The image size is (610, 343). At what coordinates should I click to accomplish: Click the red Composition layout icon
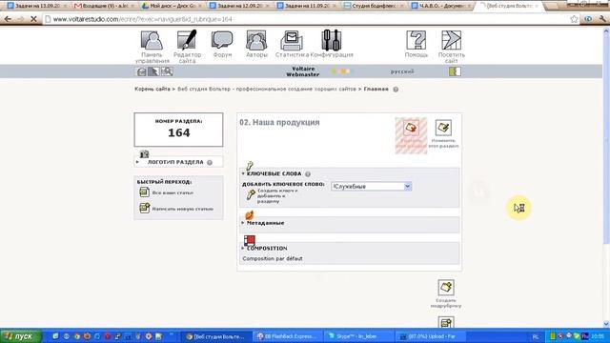tap(250, 240)
